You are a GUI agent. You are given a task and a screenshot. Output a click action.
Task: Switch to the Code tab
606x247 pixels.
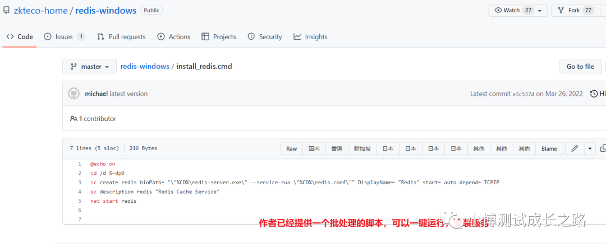(20, 36)
